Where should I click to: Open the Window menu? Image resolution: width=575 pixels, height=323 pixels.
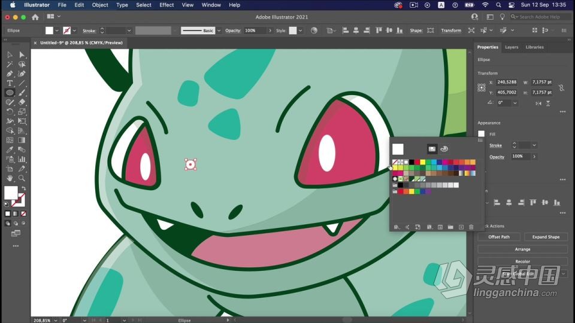click(x=211, y=5)
